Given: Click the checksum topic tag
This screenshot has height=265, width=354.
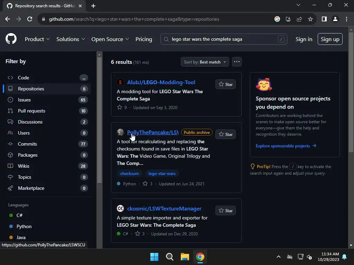Looking at the screenshot, I should (x=129, y=174).
